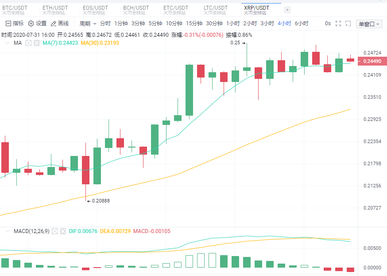Image resolution: width=387 pixels, height=276 pixels.
Task: Remove the MA indicator with X icon
Action: pos(37,43)
